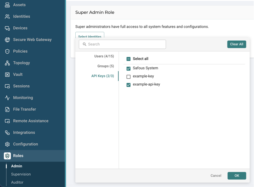Go to File Transfer label
Screen dimensions: 254x187
(x=24, y=109)
